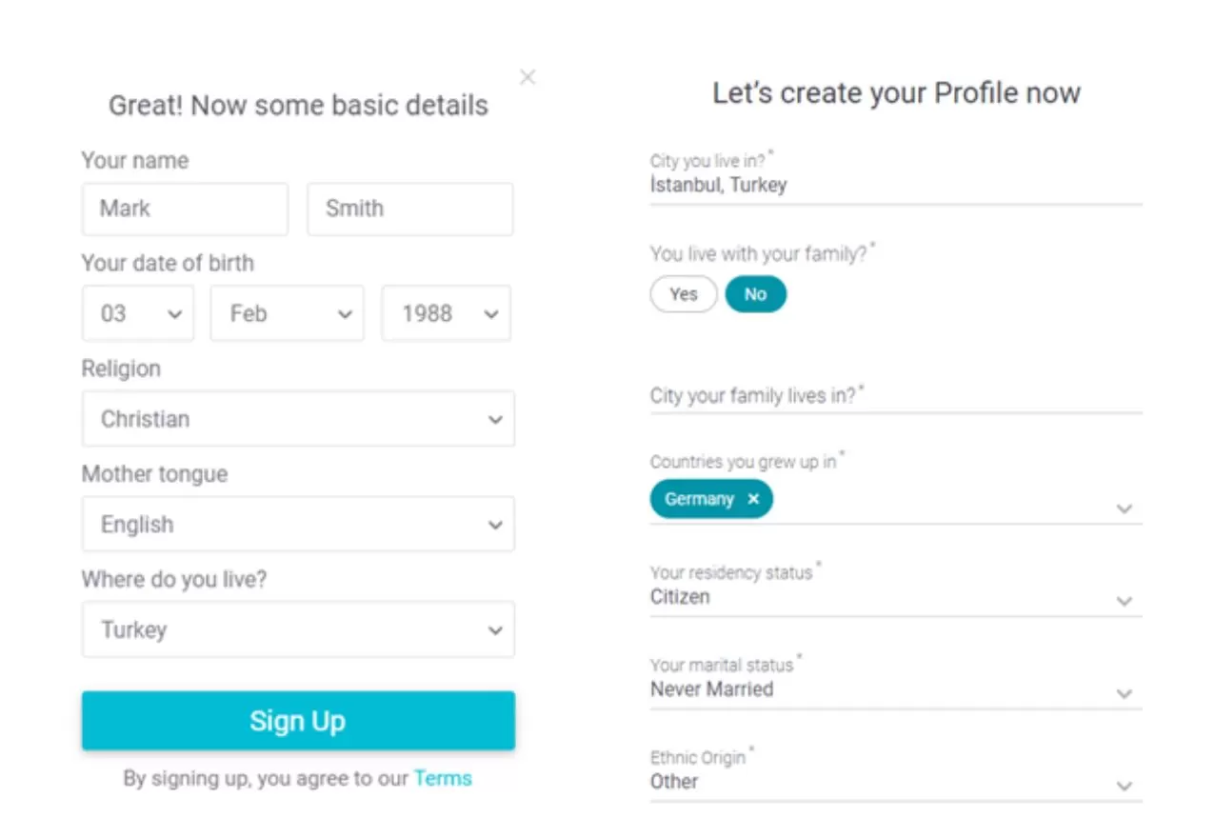Expand the Countries you grew up in chevron
The width and height of the screenshot is (1215, 838).
point(1125,509)
